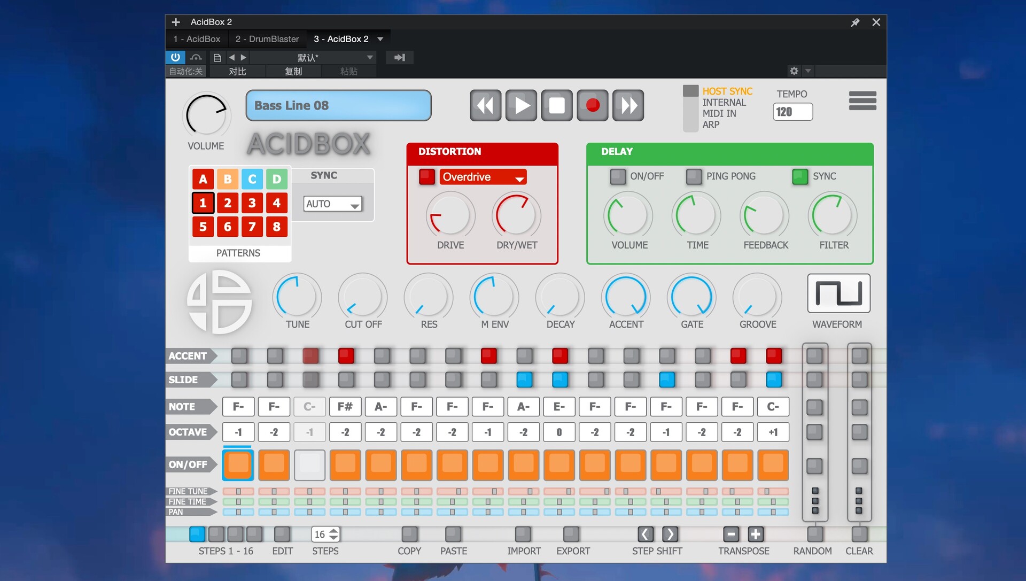Open the hamburger menu icon

[x=862, y=101]
